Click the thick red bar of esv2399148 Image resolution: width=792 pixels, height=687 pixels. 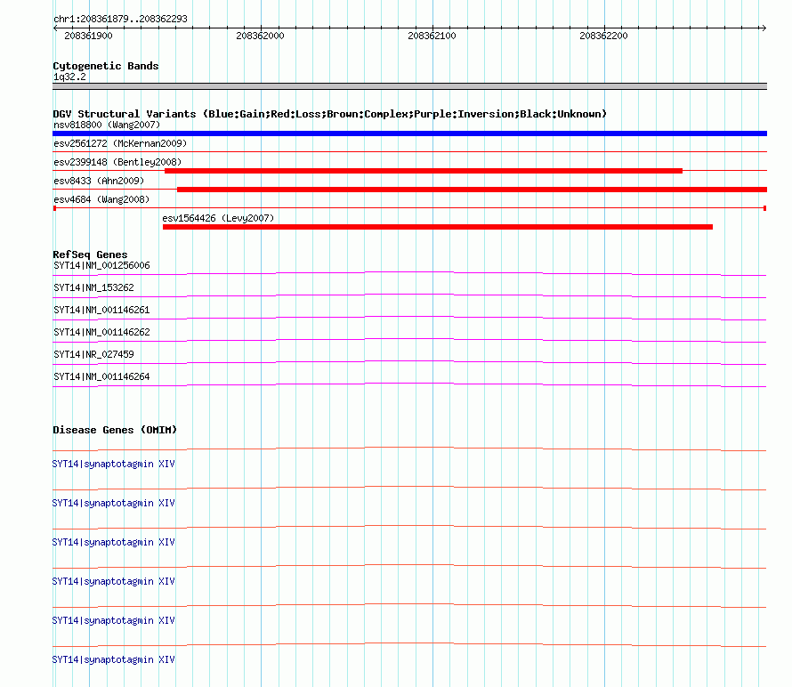point(424,171)
